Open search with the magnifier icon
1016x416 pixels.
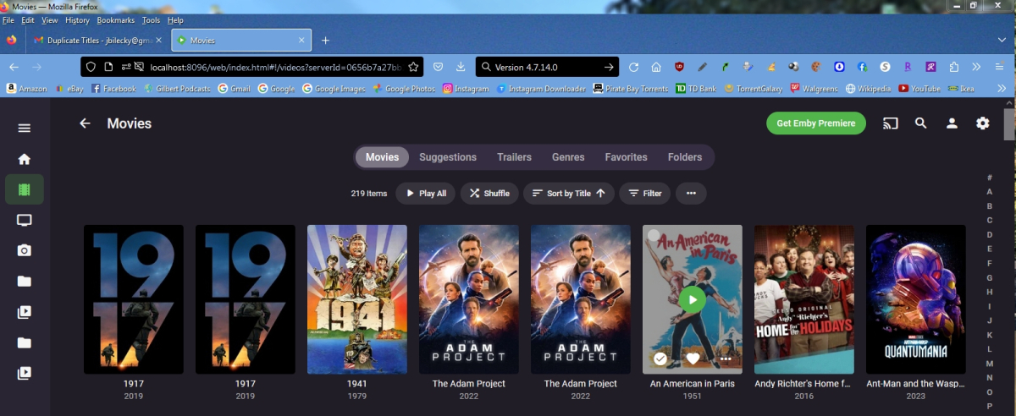pyautogui.click(x=921, y=123)
